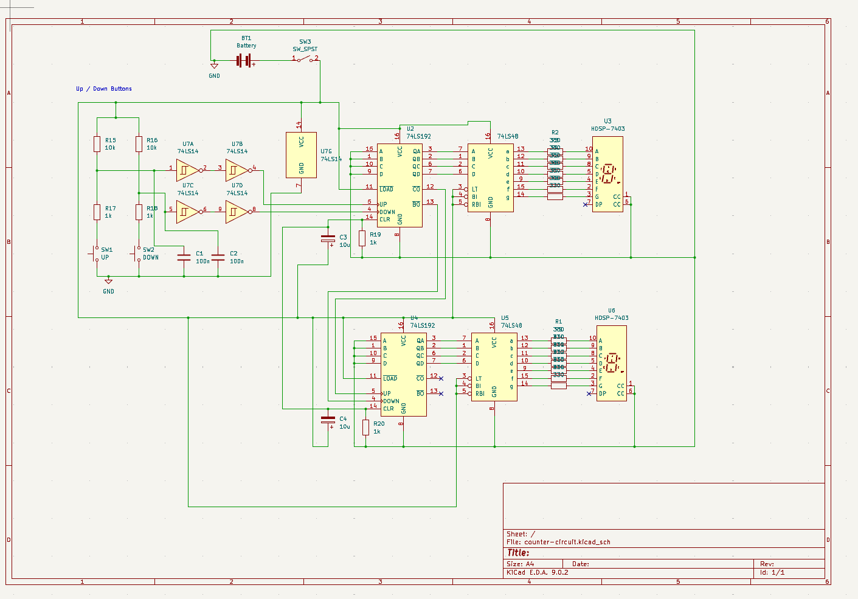Viewport: 858px width, 599px height.
Task: Select the U7G 74LS14 power unit
Action: pos(301,155)
